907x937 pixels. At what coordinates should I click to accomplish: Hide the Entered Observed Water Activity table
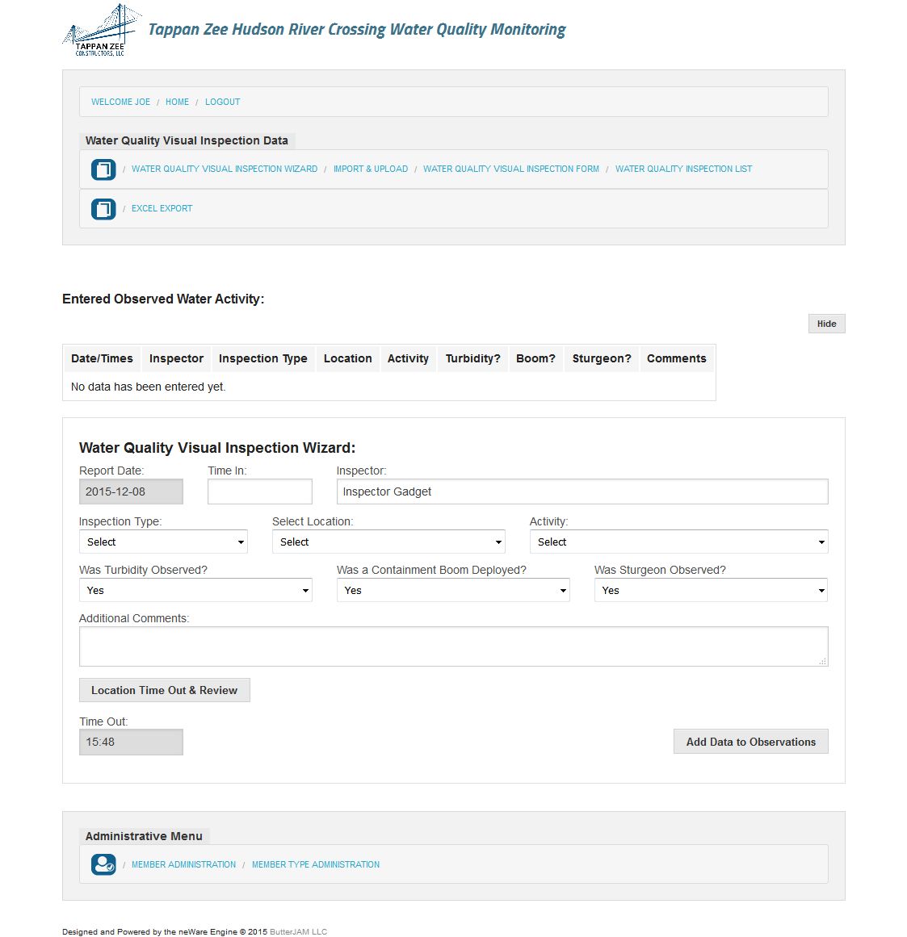826,324
